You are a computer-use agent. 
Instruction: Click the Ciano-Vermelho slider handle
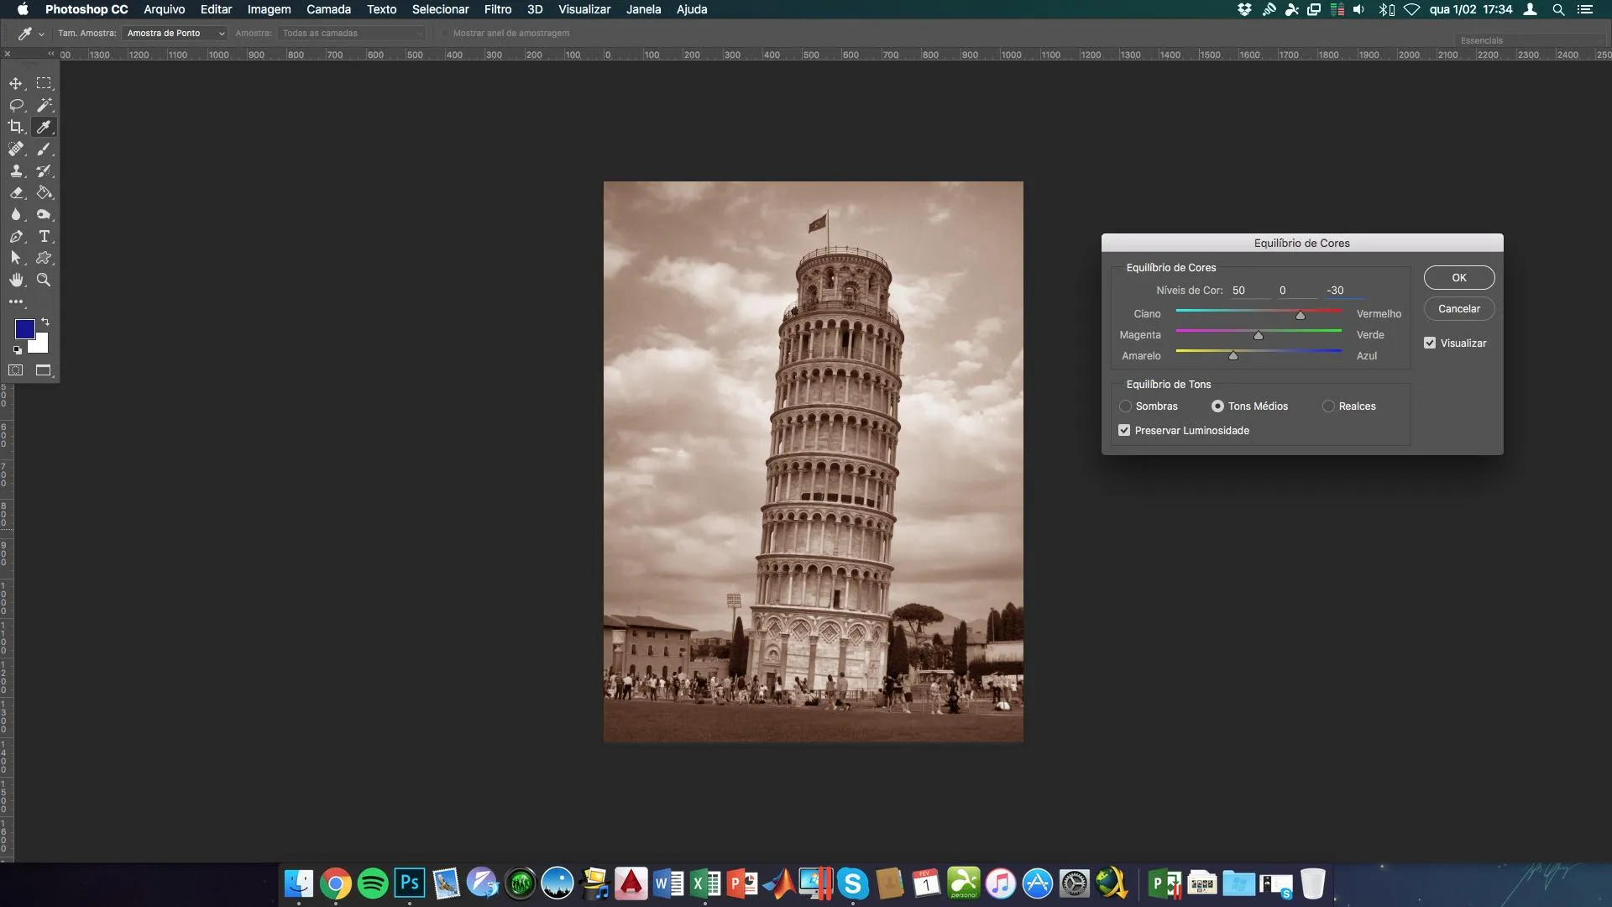click(1300, 316)
